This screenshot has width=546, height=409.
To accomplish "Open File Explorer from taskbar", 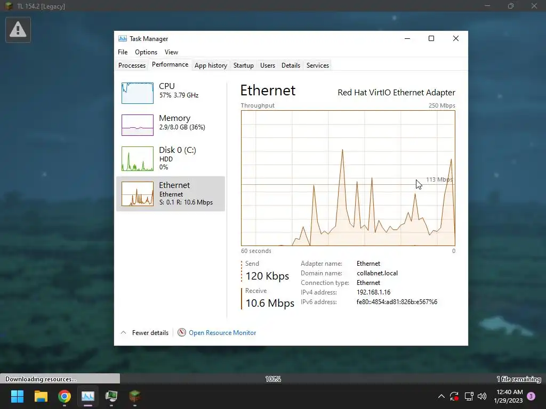I will click(41, 396).
